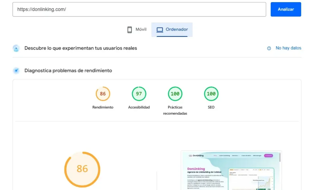Select the Ordenador tab

coord(172,30)
